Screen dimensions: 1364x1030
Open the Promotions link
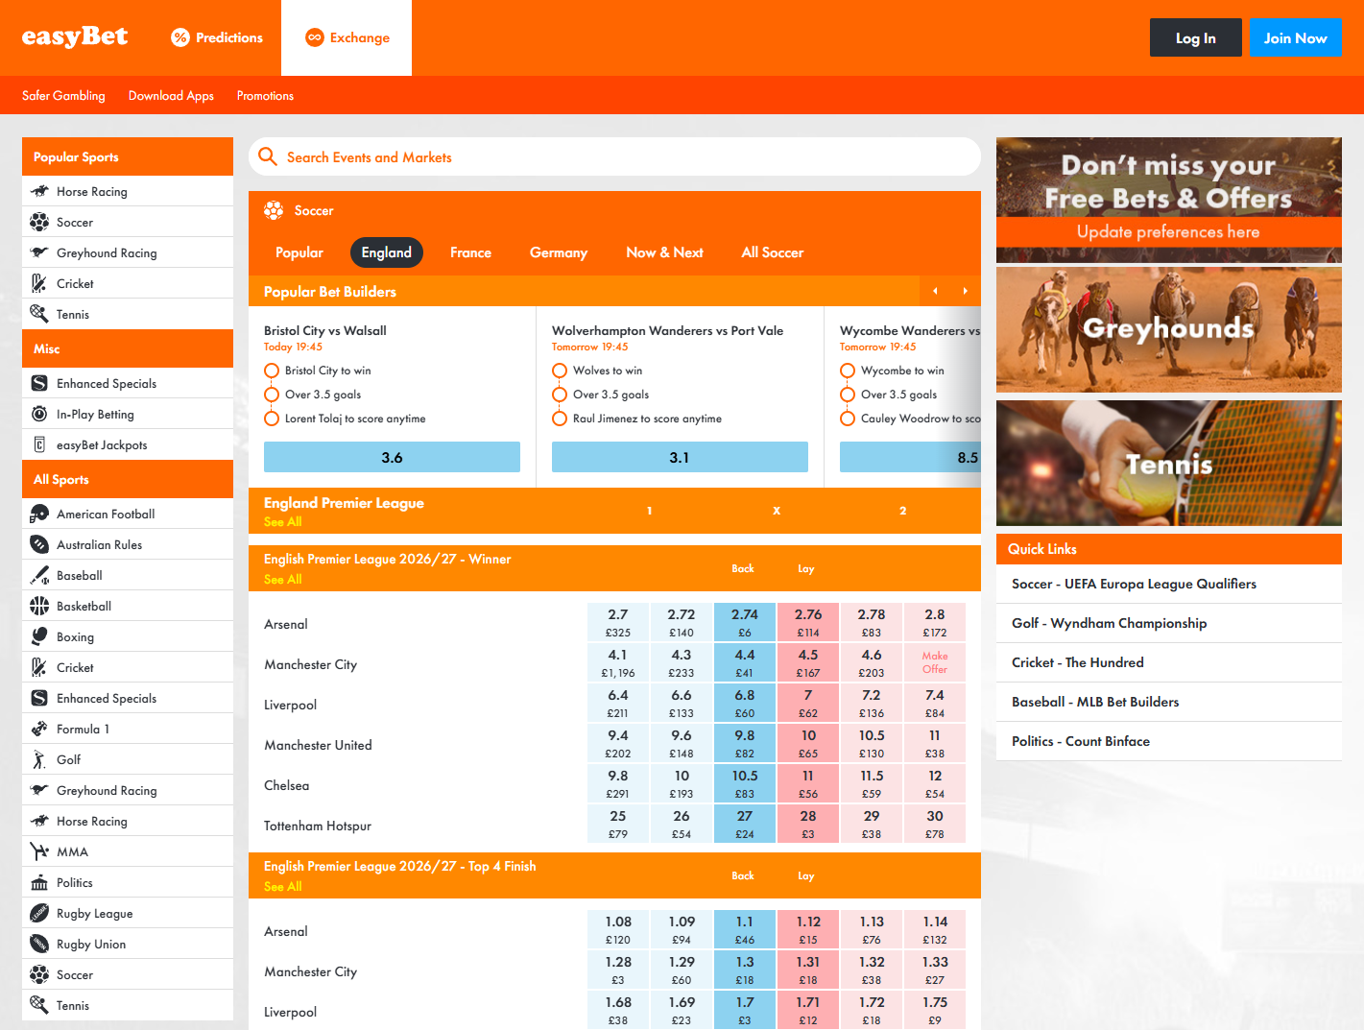(x=265, y=96)
